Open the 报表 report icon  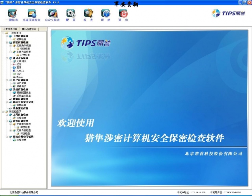click(x=88, y=13)
